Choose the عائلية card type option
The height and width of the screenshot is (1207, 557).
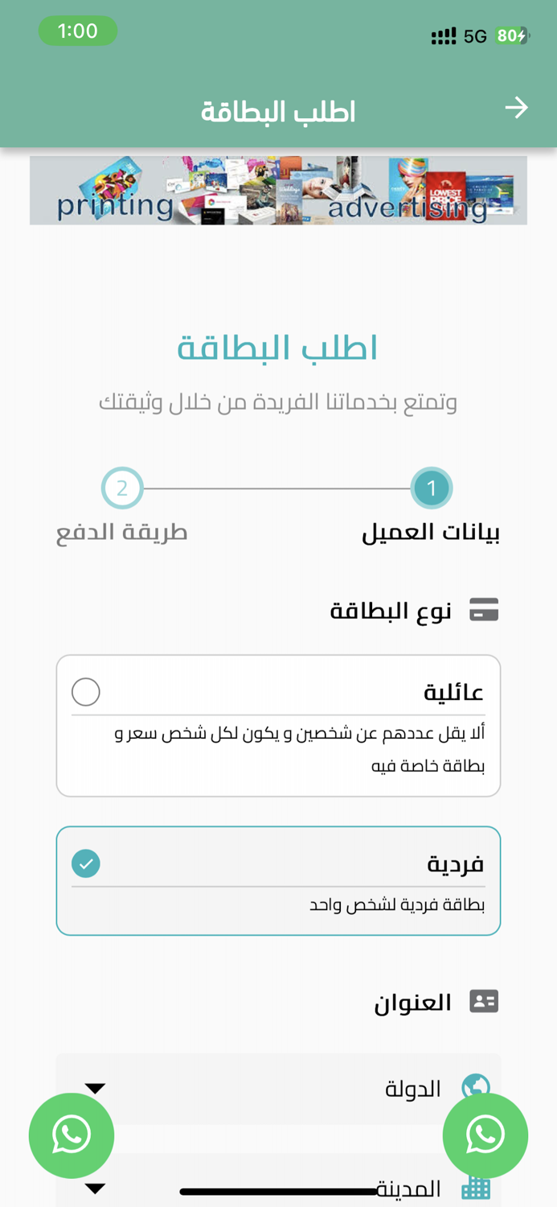pos(278,724)
